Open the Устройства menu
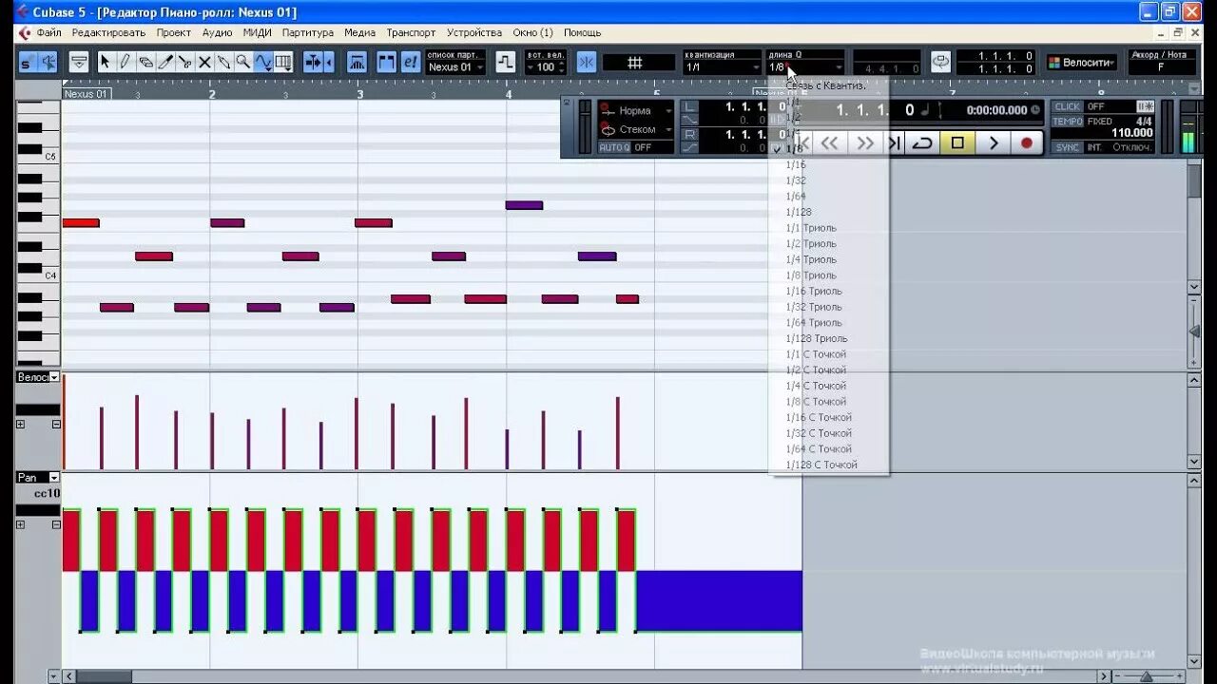 474,32
